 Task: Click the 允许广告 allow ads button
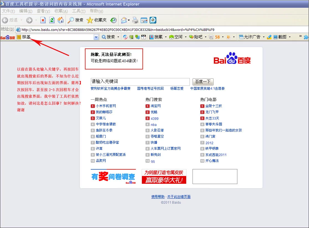pyautogui.click(x=250, y=37)
